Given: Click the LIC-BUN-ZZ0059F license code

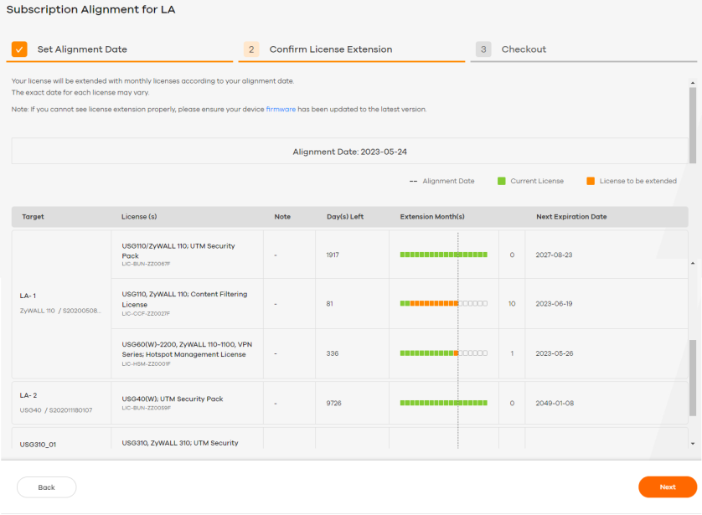Looking at the screenshot, I should point(146,408).
